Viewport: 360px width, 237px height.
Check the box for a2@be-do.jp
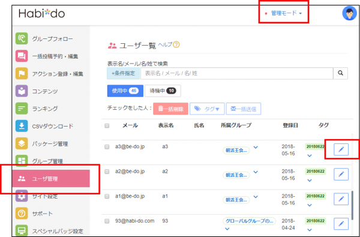(107, 172)
